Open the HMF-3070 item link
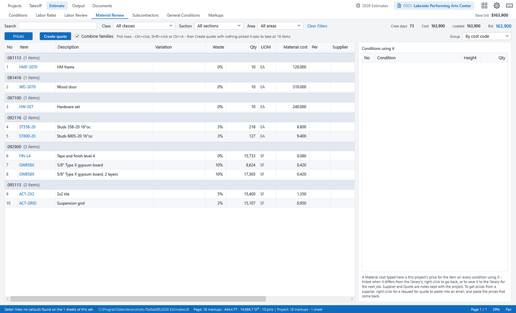516x313 pixels. [28, 67]
